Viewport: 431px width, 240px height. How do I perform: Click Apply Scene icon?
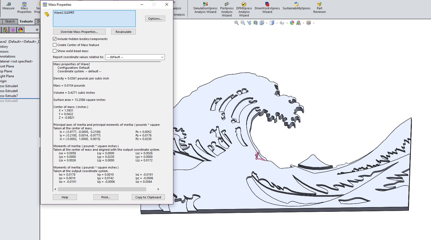tap(298, 23)
